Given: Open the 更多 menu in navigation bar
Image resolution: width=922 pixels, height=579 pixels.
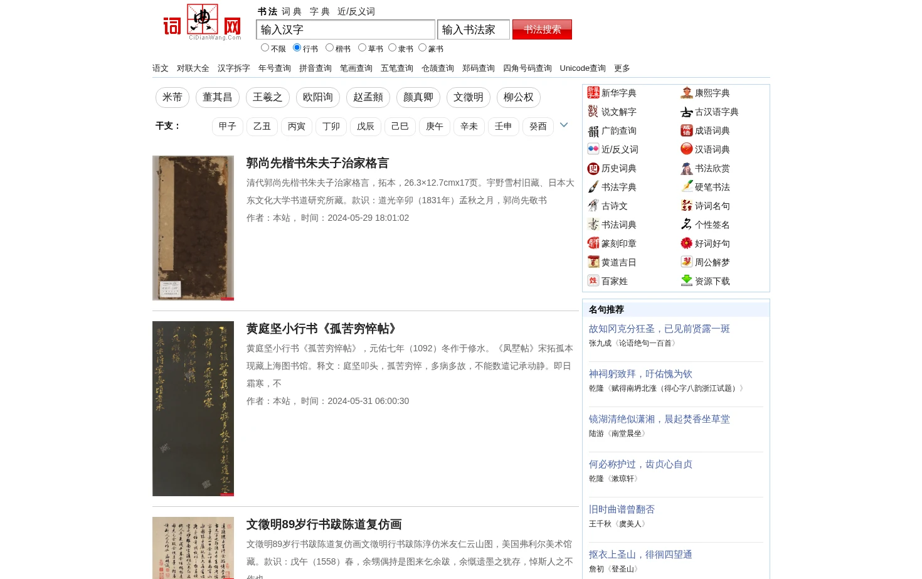Looking at the screenshot, I should click(x=622, y=68).
